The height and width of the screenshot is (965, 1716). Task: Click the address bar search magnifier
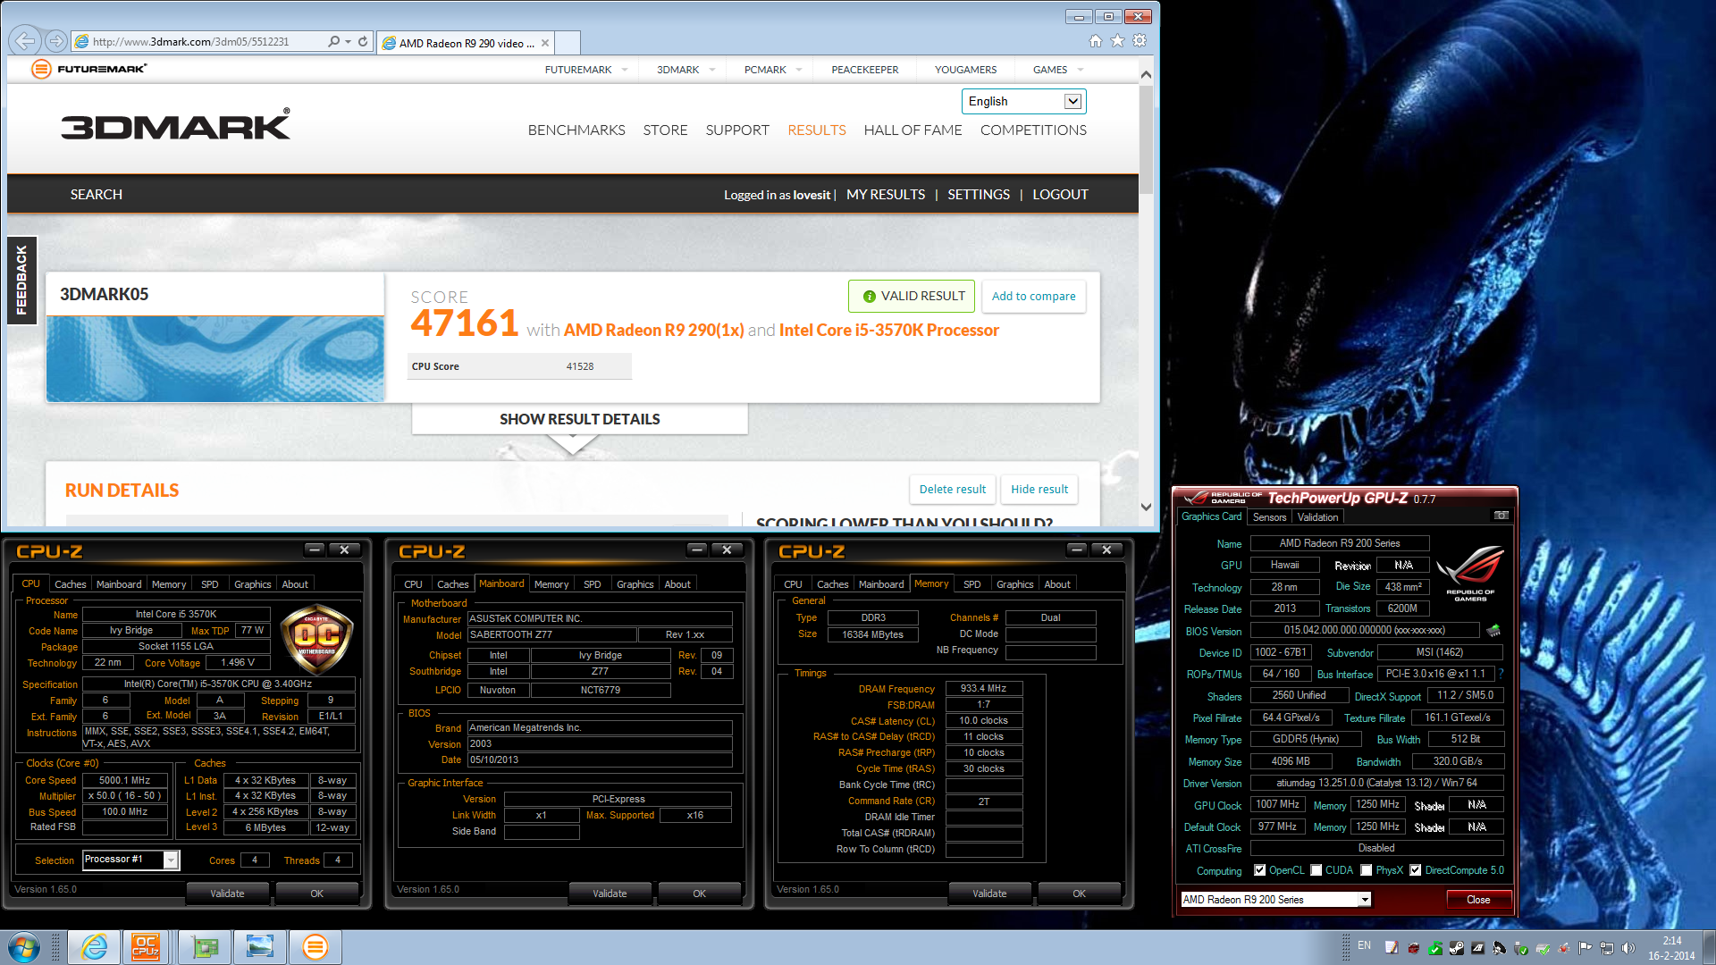pyautogui.click(x=333, y=41)
